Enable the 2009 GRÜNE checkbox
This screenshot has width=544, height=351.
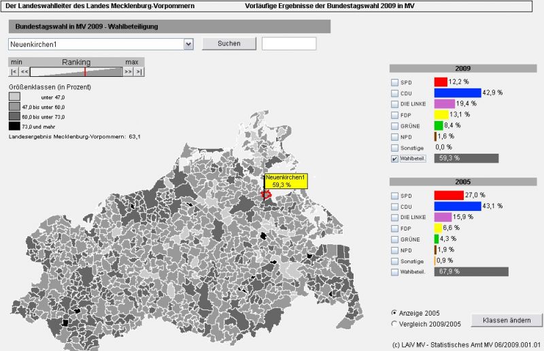click(x=394, y=126)
